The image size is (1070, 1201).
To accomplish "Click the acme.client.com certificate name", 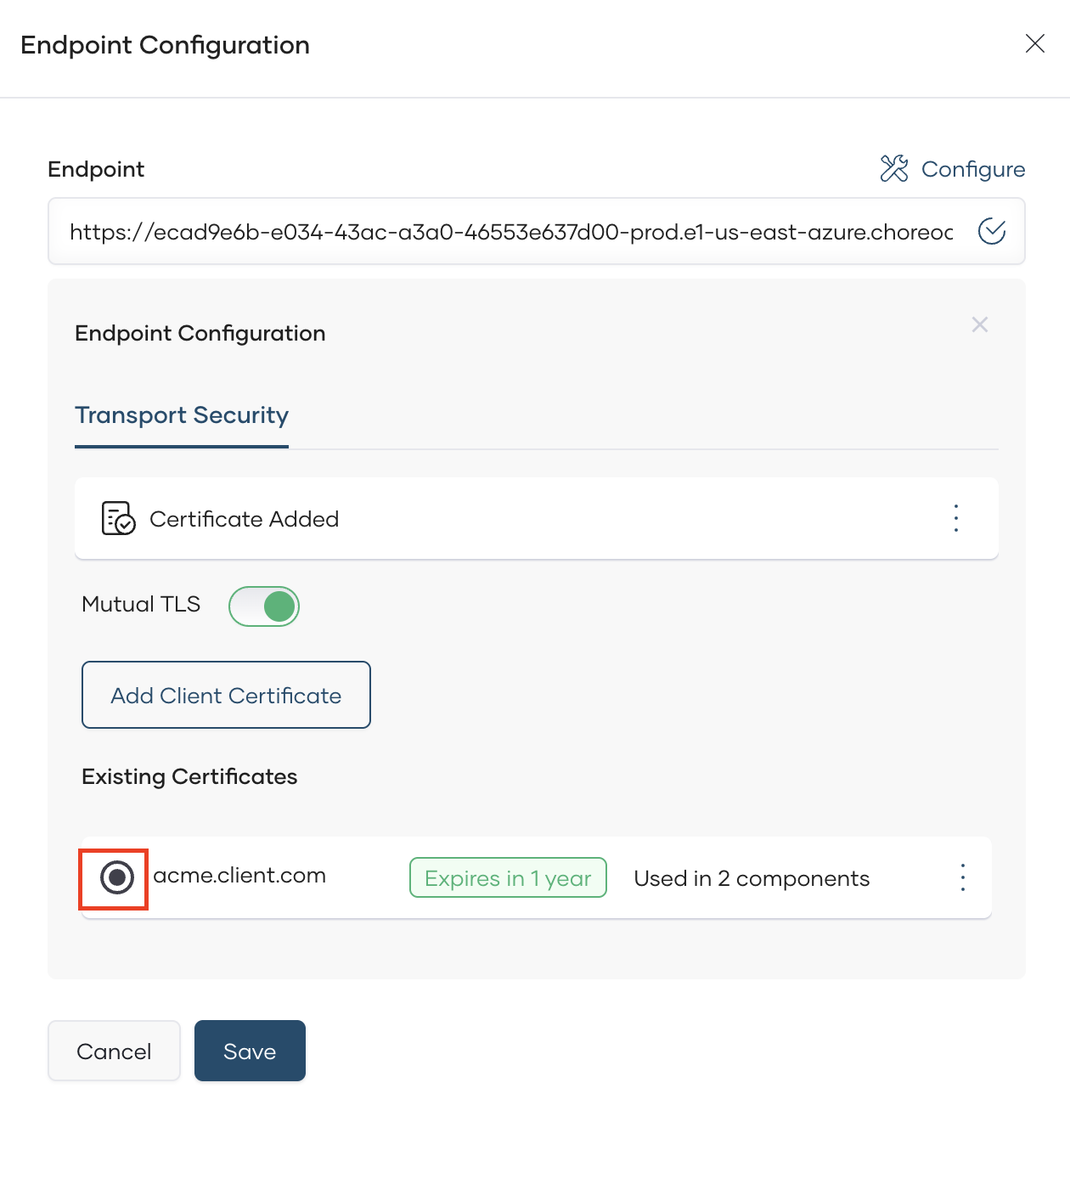I will (239, 876).
